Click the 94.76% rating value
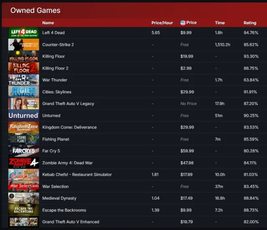This screenshot has height=230, width=267. (x=251, y=32)
